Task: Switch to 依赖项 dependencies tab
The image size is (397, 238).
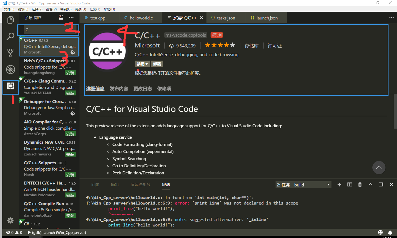Action: [164, 89]
